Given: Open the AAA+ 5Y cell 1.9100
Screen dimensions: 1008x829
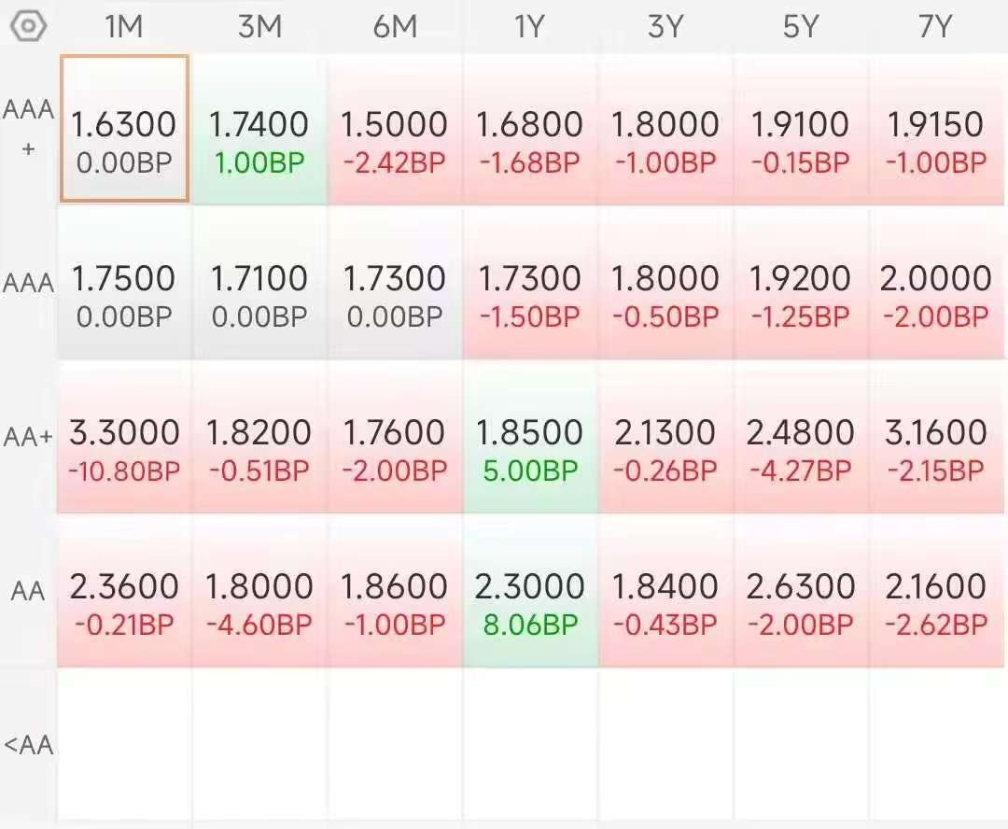Looking at the screenshot, I should tap(801, 129).
